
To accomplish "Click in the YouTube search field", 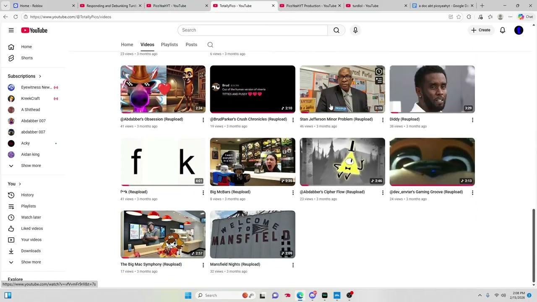I will point(253,30).
